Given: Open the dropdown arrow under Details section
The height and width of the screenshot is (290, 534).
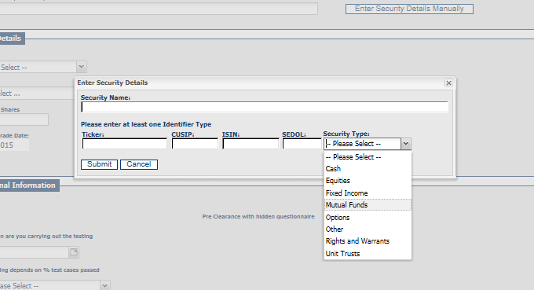Looking at the screenshot, I should coord(81,67).
